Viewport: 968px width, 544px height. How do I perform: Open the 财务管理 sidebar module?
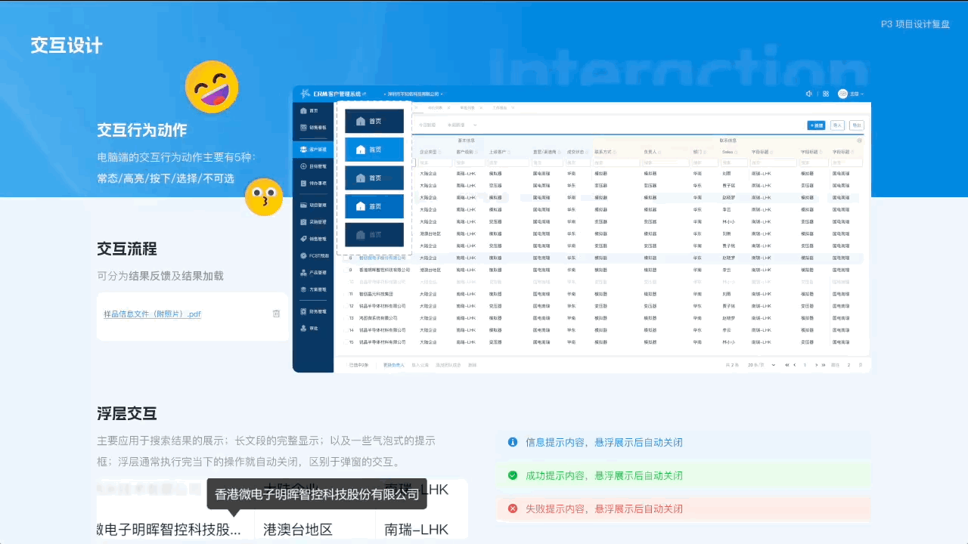pyautogui.click(x=312, y=311)
